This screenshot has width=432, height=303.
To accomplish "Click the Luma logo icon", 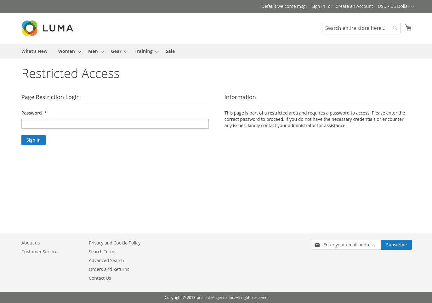I will coord(30,28).
